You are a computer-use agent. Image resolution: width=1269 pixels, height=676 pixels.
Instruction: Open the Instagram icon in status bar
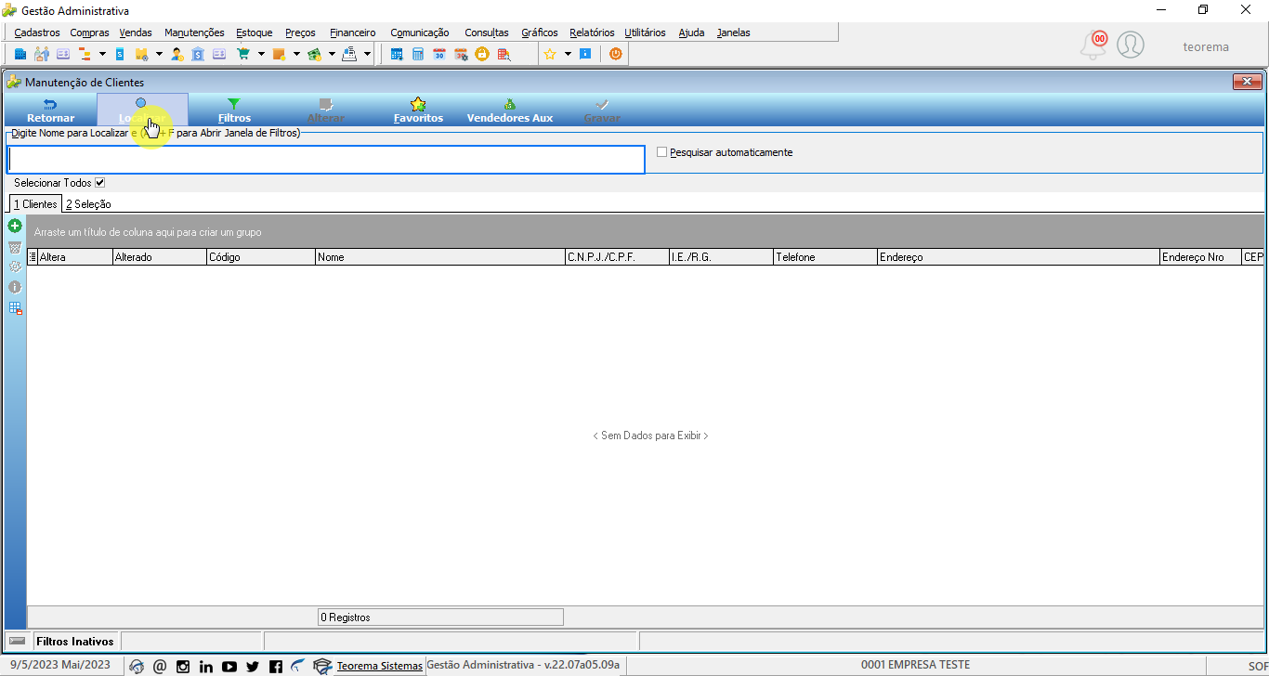(x=183, y=666)
